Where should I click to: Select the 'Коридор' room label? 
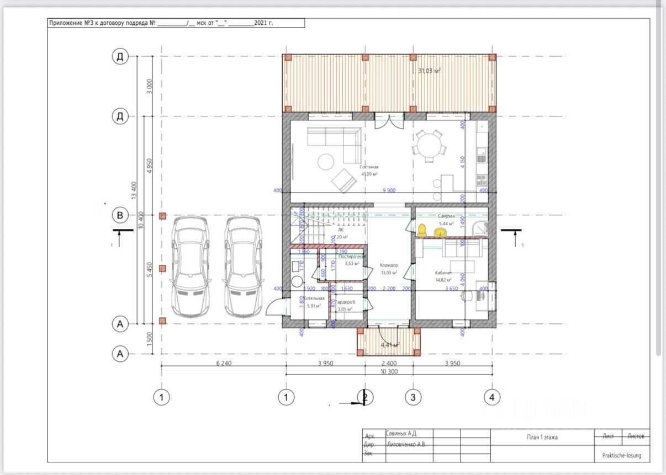coord(389,265)
